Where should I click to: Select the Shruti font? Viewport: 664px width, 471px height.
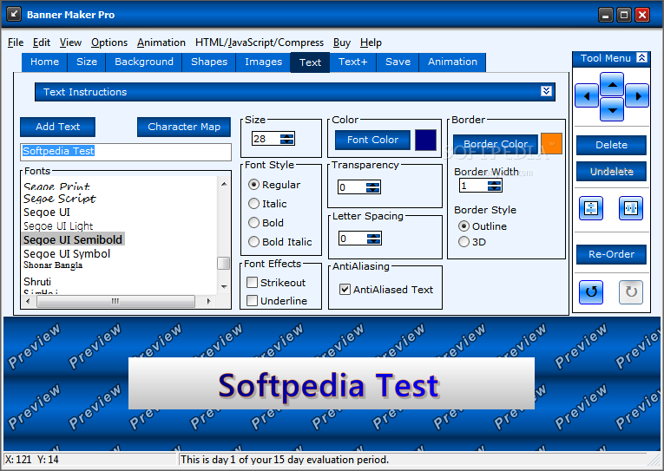[37, 282]
